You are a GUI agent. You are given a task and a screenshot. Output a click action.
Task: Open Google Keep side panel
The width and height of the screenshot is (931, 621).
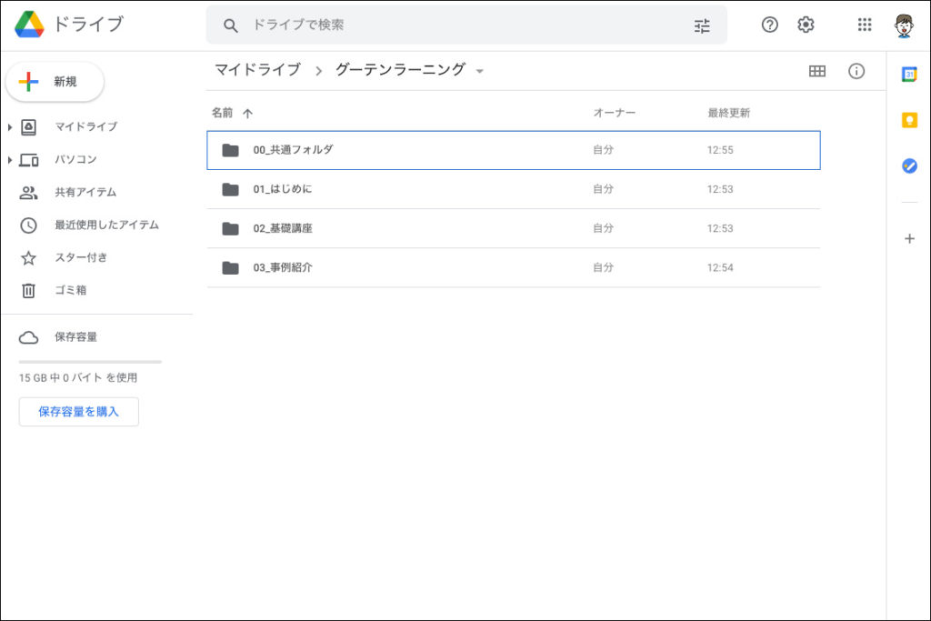pyautogui.click(x=909, y=120)
